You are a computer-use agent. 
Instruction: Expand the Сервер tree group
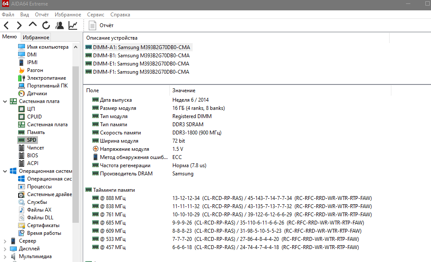click(5, 241)
